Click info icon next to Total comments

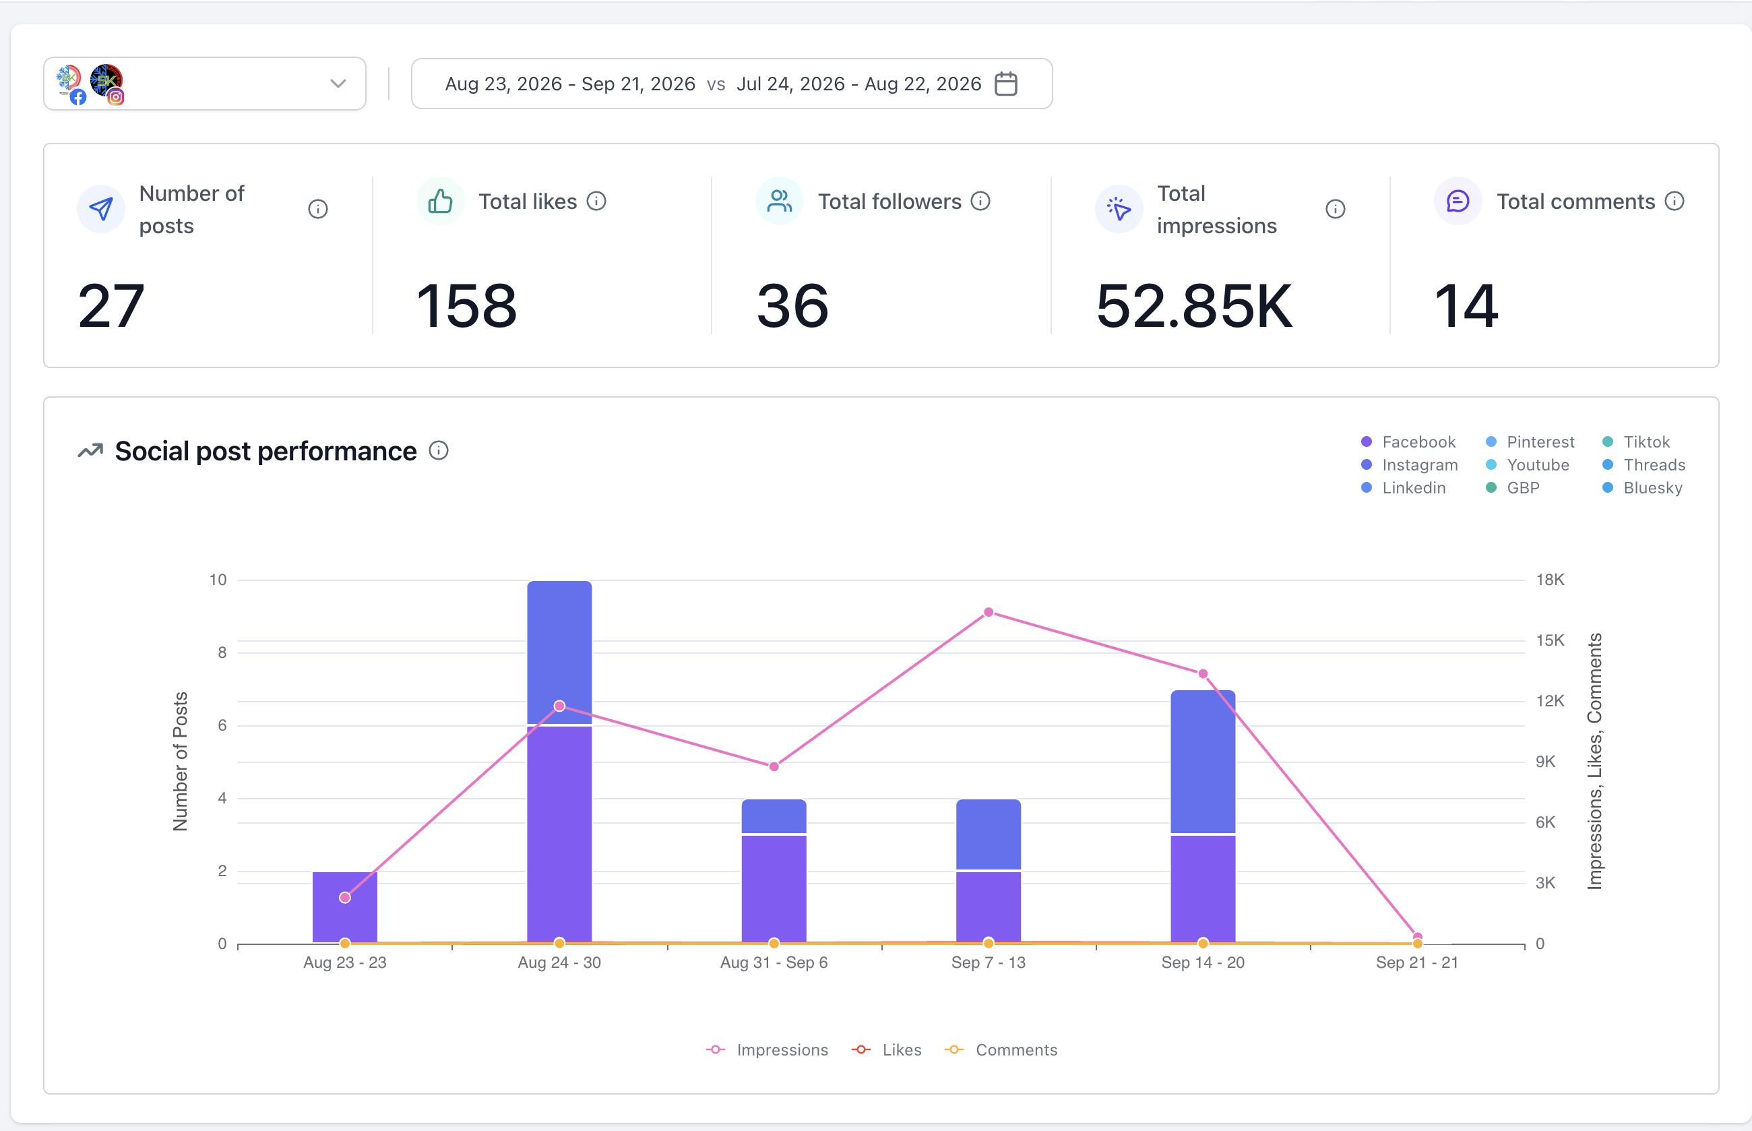click(x=1675, y=202)
